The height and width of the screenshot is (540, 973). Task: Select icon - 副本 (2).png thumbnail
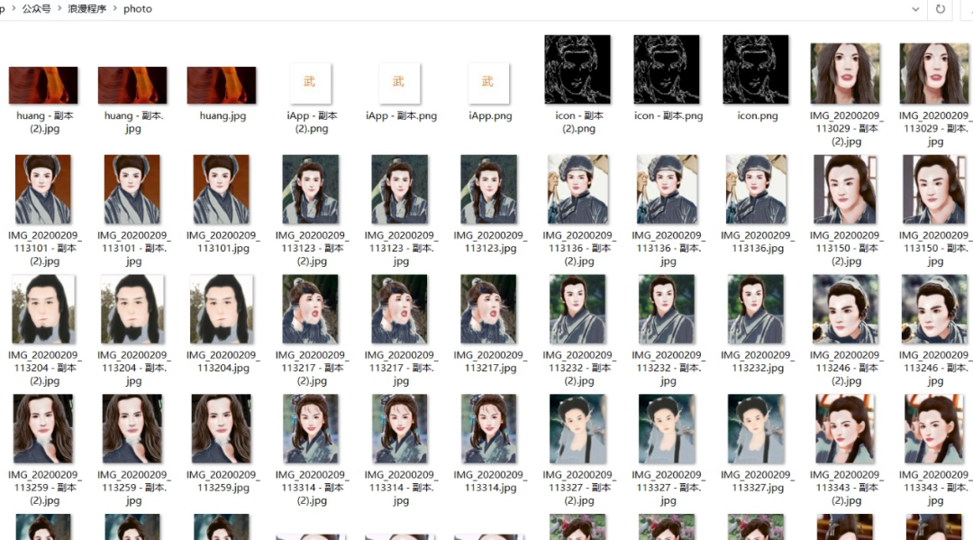pyautogui.click(x=577, y=69)
